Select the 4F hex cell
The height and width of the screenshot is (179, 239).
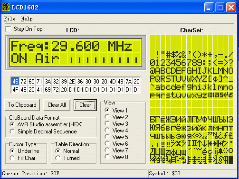coord(15,90)
